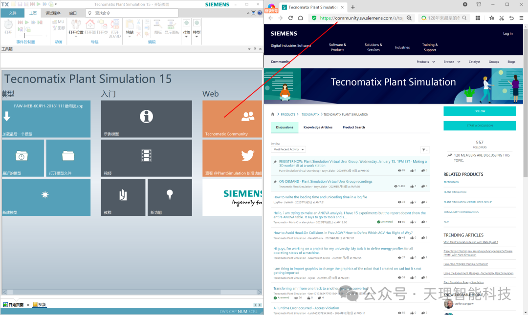The image size is (528, 315).
Task: Click the FOLLOW button
Action: [480, 111]
